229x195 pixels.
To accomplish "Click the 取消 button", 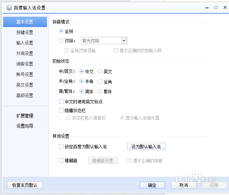I will coord(184,185).
